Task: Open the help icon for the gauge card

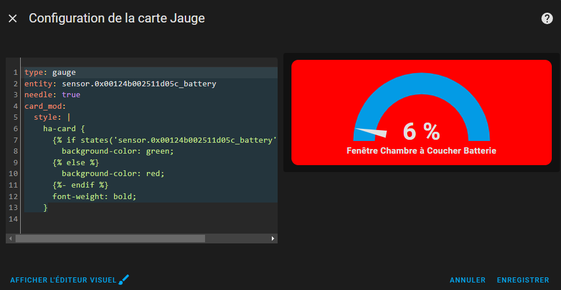Action: [547, 18]
